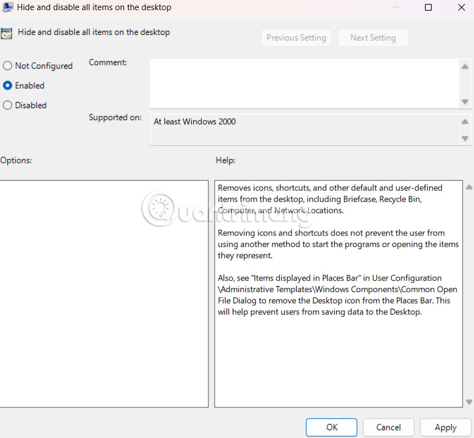This screenshot has width=474, height=438.
Task: Click the Comment box scroll-up arrow
Action: pos(464,66)
